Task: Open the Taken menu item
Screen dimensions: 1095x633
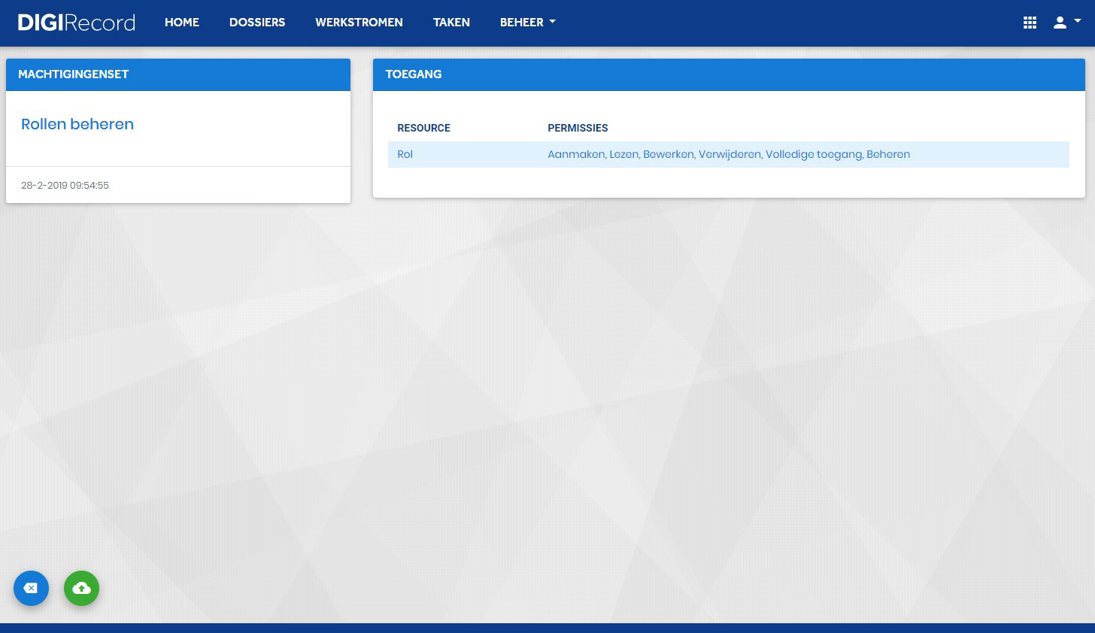Action: pyautogui.click(x=451, y=23)
